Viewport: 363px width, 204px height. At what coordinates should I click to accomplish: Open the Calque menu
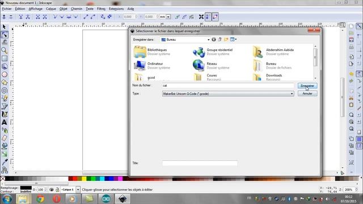click(50, 9)
